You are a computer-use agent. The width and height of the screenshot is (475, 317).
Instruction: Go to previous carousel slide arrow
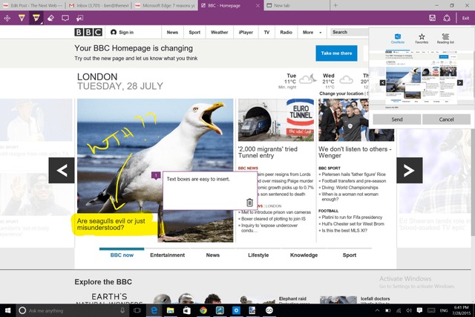(x=62, y=170)
